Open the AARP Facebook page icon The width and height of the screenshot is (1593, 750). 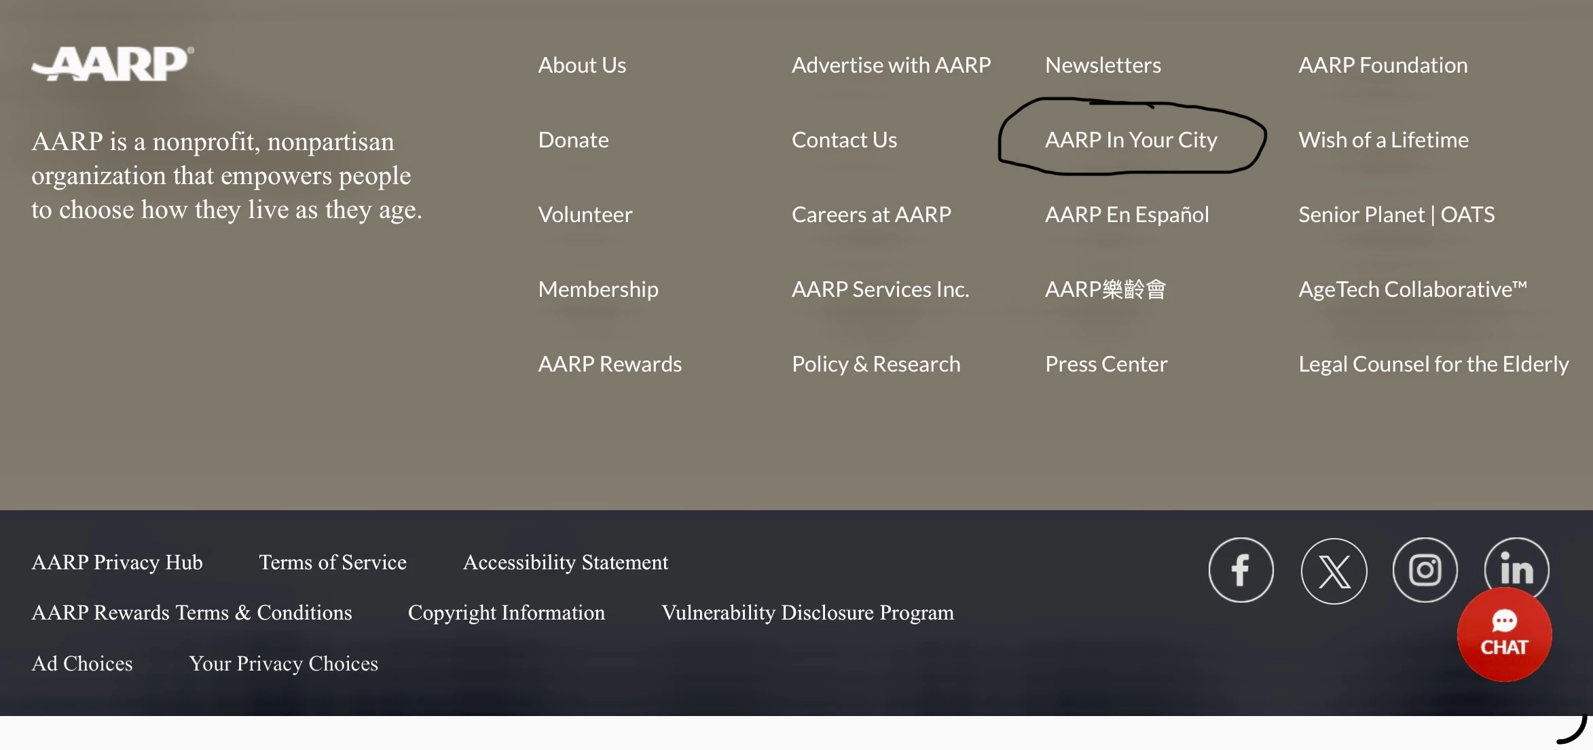tap(1241, 570)
